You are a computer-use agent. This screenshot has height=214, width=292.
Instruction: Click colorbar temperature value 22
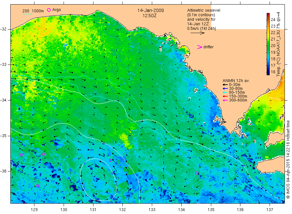pos(273,32)
